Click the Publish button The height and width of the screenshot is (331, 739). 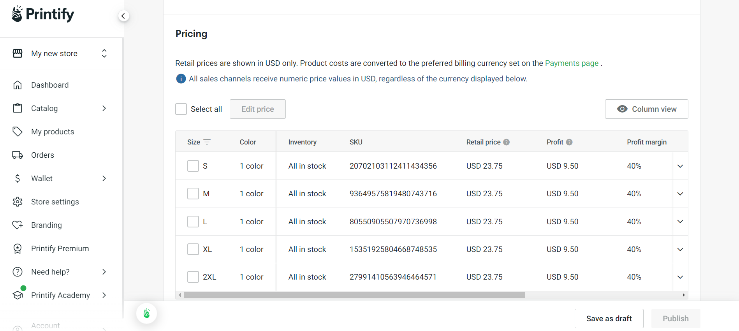(x=676, y=319)
